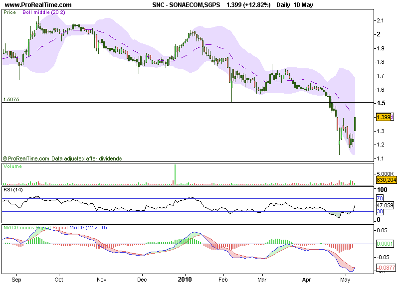Click the Sep label on time axis
399x299 pixels.
click(x=16, y=280)
